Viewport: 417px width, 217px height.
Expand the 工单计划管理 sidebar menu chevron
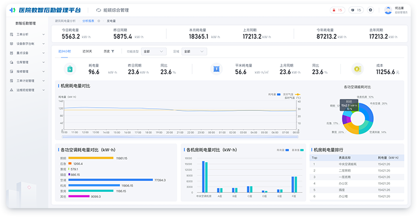click(43, 81)
